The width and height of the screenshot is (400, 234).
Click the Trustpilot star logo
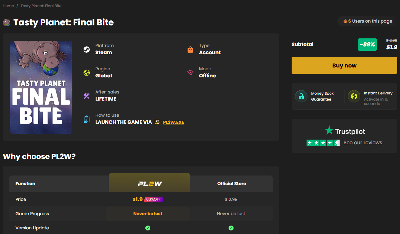tap(329, 130)
